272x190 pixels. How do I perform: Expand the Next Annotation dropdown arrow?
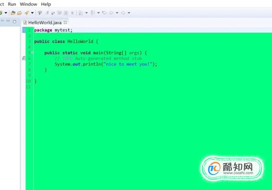click(x=86, y=13)
